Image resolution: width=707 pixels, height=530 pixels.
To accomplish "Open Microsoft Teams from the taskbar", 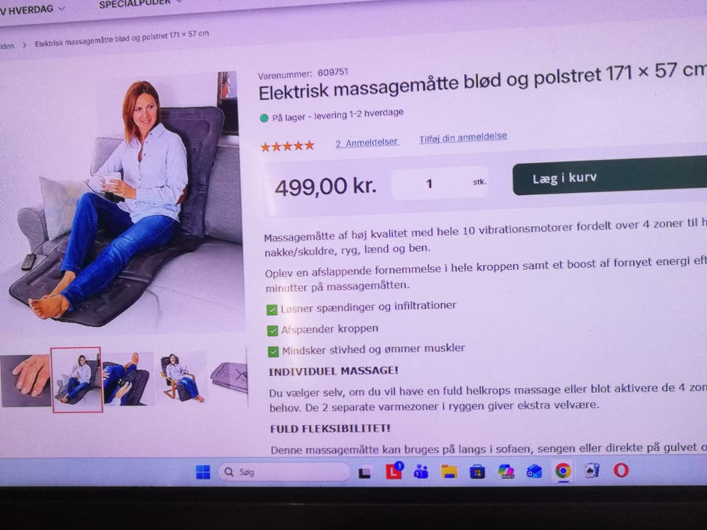I will point(421,472).
